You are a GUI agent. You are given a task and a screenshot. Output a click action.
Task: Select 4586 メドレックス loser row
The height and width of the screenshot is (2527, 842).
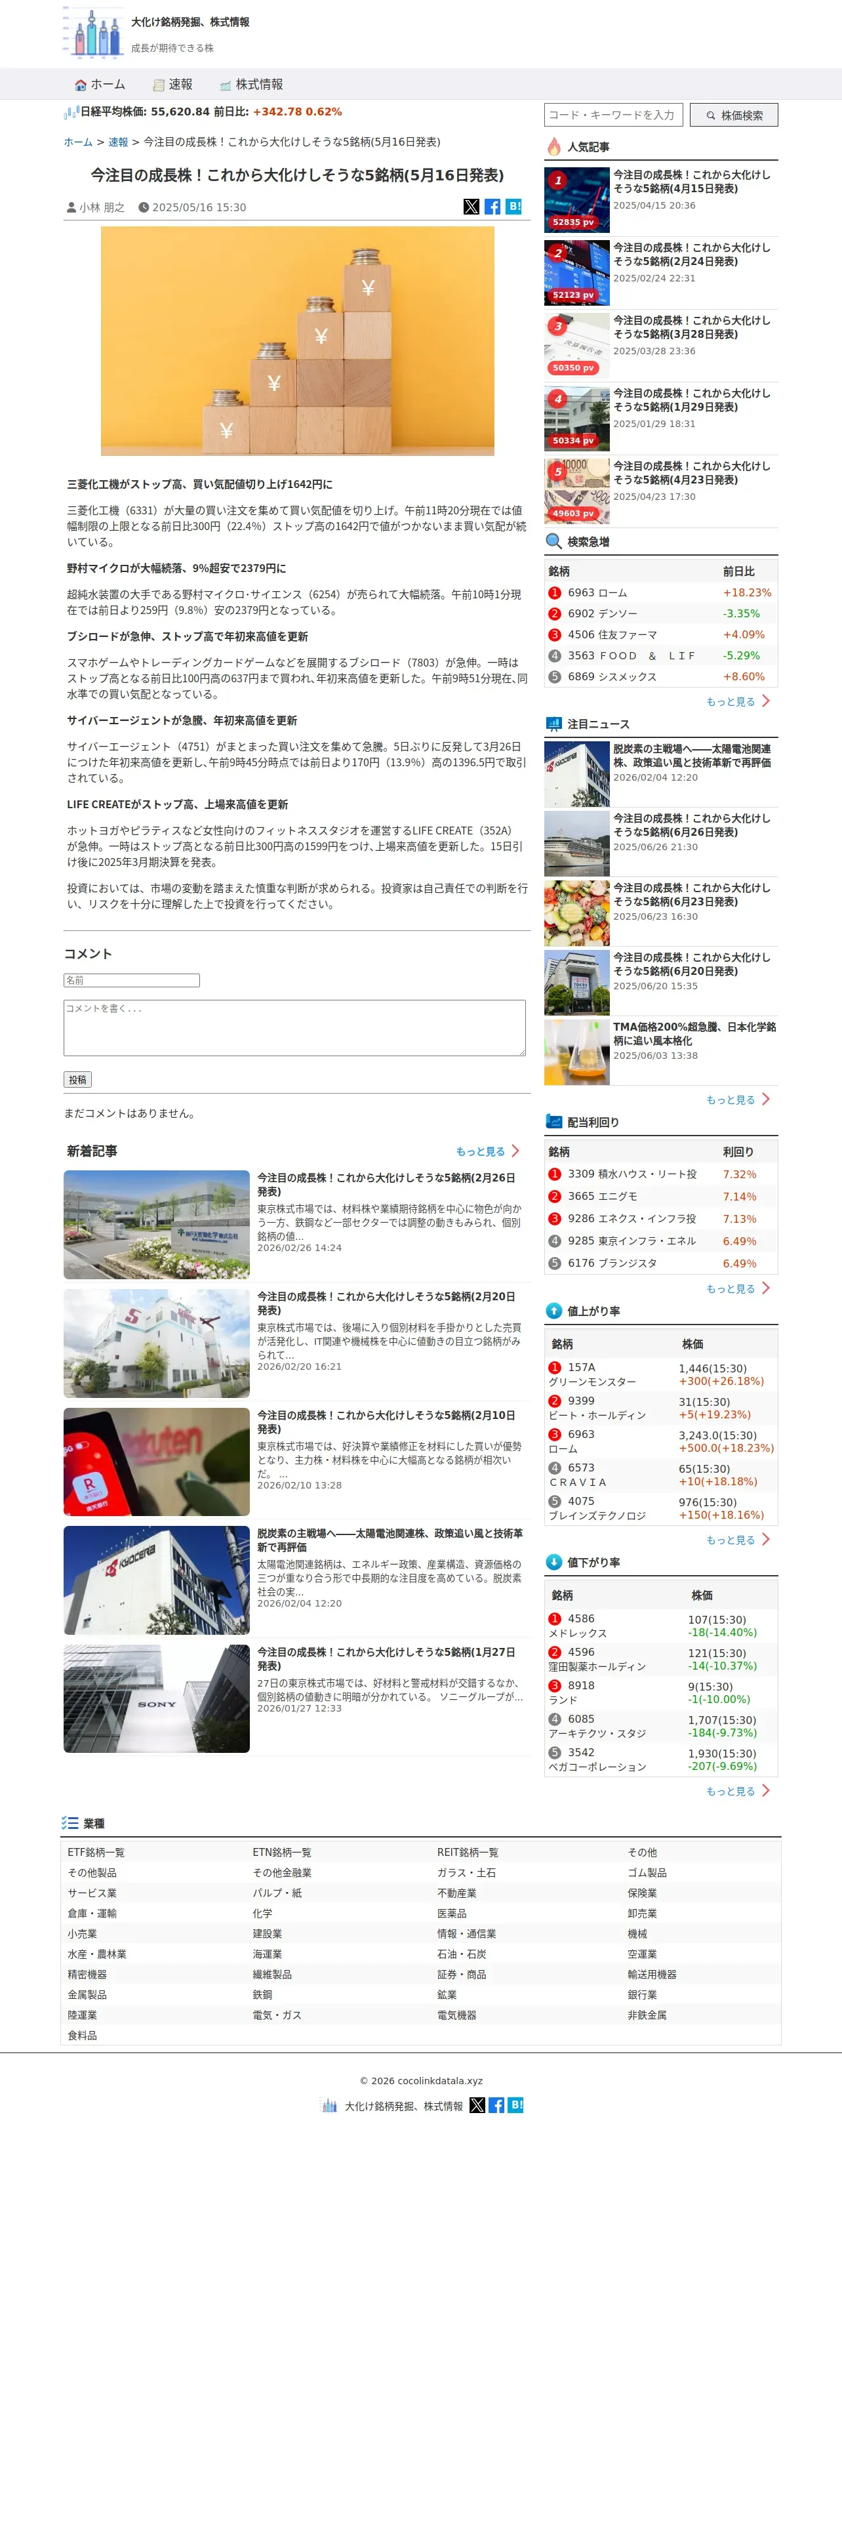point(660,1626)
